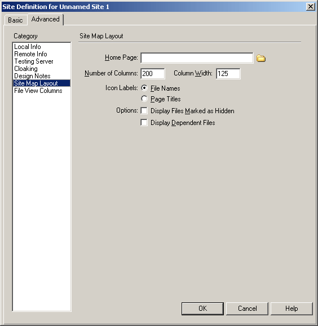Browse for home page via folder icon

260,59
